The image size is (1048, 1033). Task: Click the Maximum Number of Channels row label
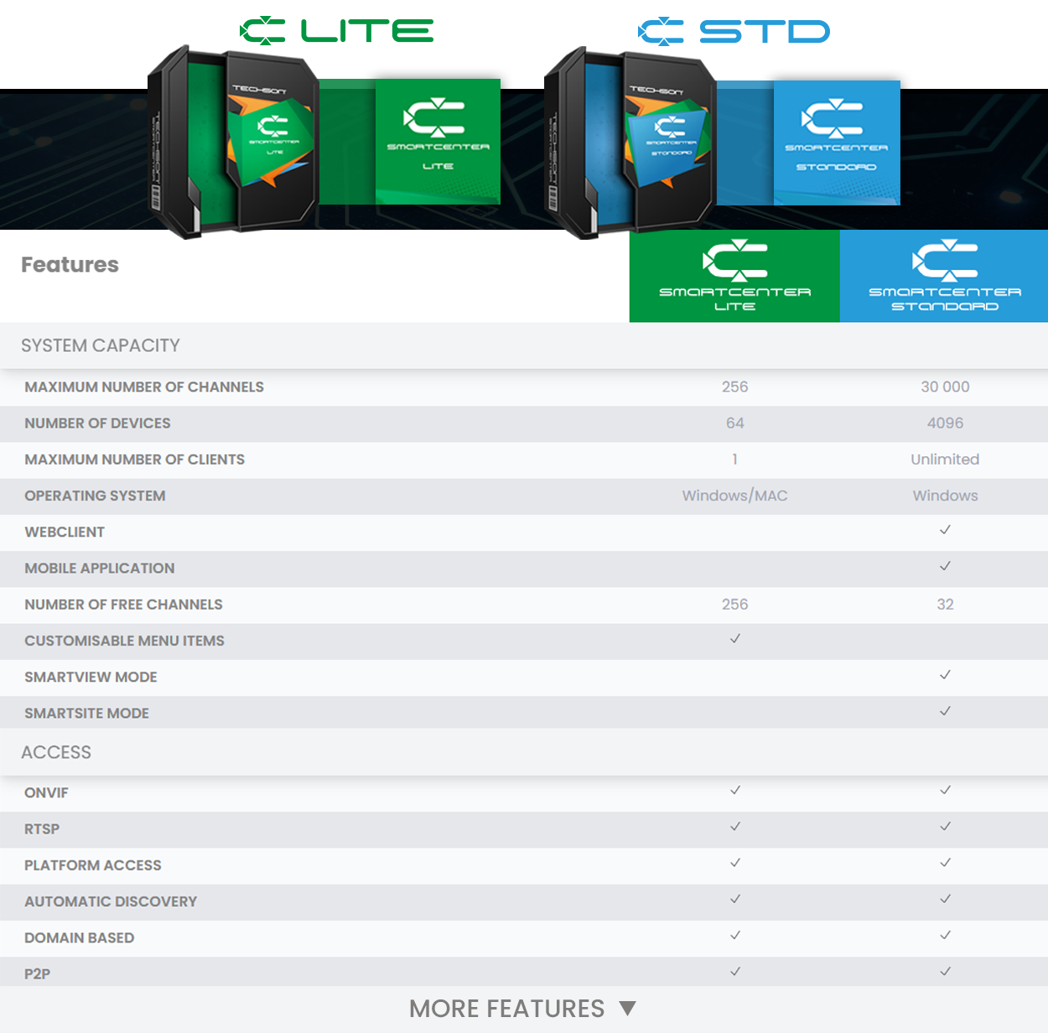144,387
